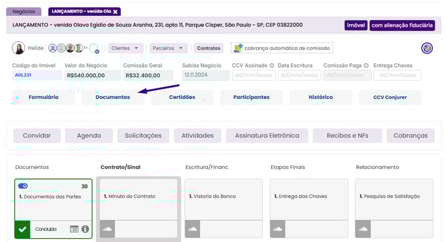This screenshot has width=447, height=242.
Task: Open the round purple icon at top right
Action: coord(427,48)
